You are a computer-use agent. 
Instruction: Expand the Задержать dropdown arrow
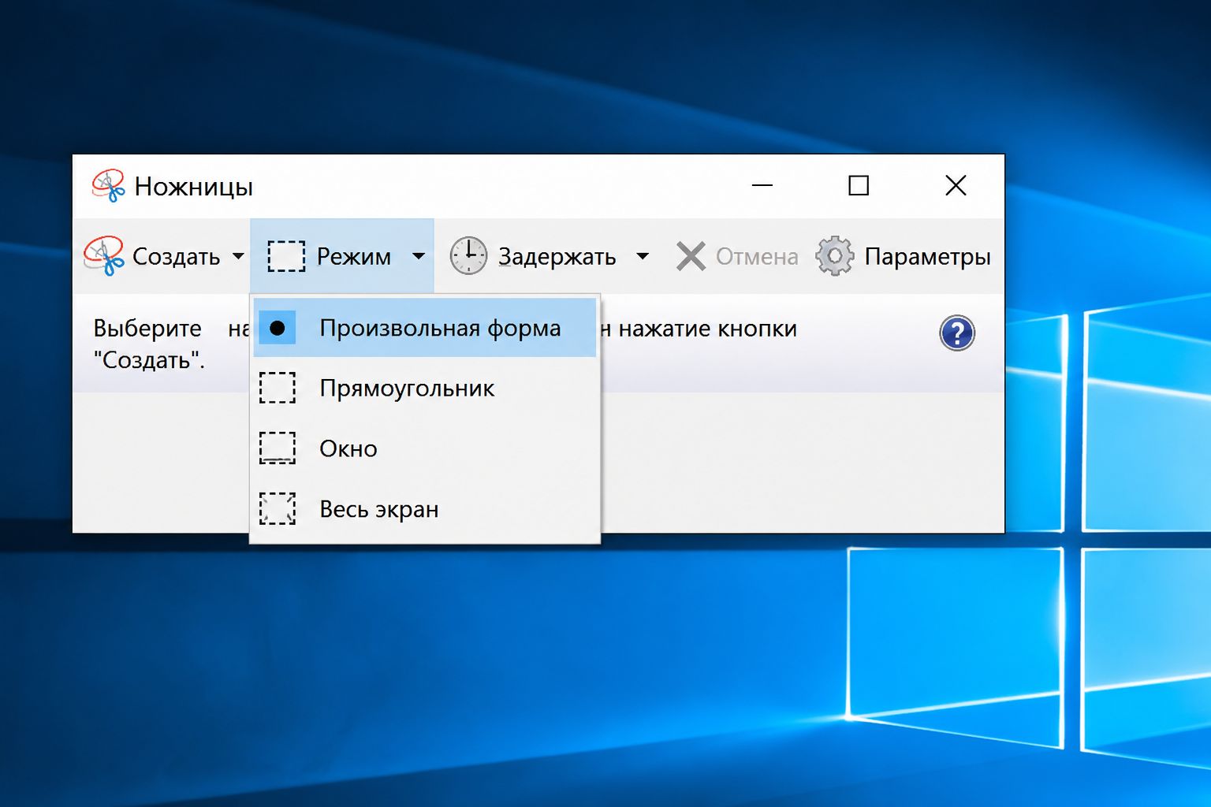[x=643, y=256]
